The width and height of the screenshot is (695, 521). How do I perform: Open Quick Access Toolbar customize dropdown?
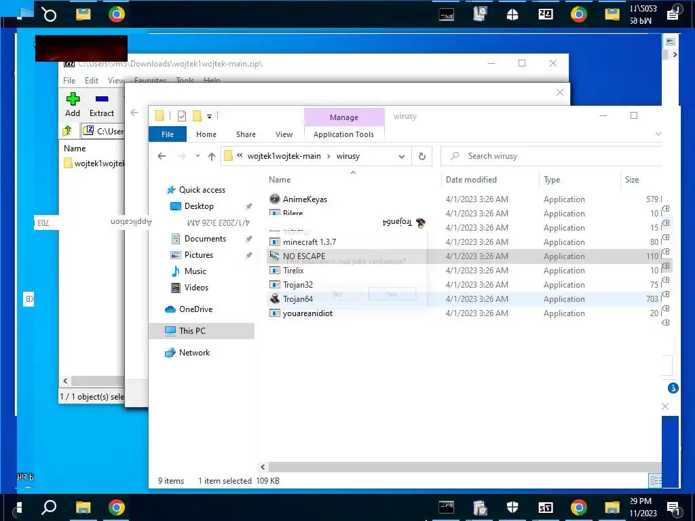coord(209,117)
